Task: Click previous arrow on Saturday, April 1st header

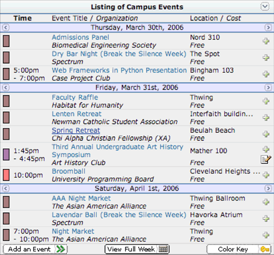Action: [6, 188]
